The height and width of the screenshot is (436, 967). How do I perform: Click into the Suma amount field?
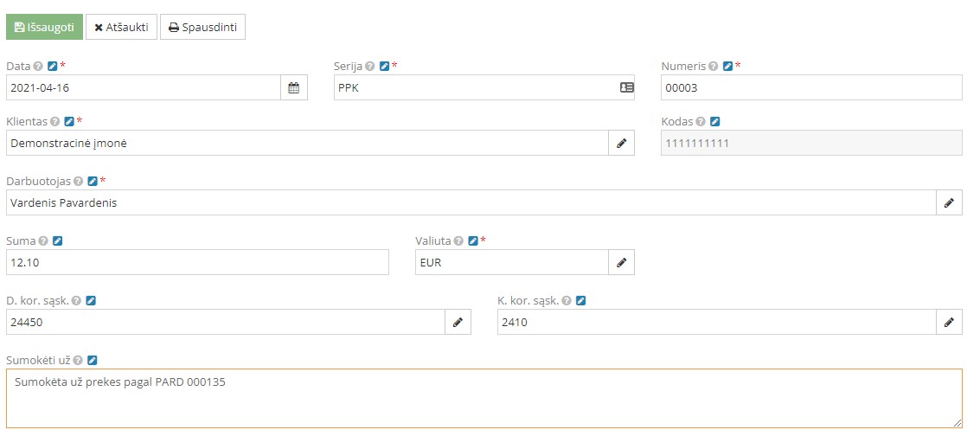197,262
